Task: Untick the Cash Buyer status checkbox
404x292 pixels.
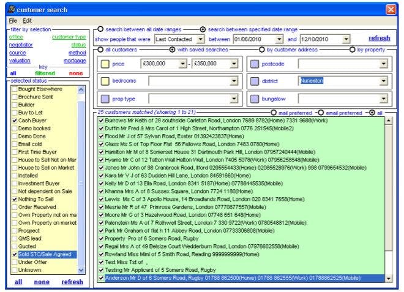Action: (x=15, y=121)
